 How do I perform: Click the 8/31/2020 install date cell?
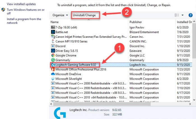pyautogui.click(x=183, y=97)
